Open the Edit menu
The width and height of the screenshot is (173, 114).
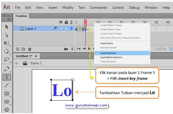pos(28,8)
